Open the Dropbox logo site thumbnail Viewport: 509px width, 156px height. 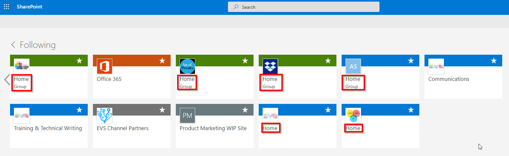(x=270, y=66)
